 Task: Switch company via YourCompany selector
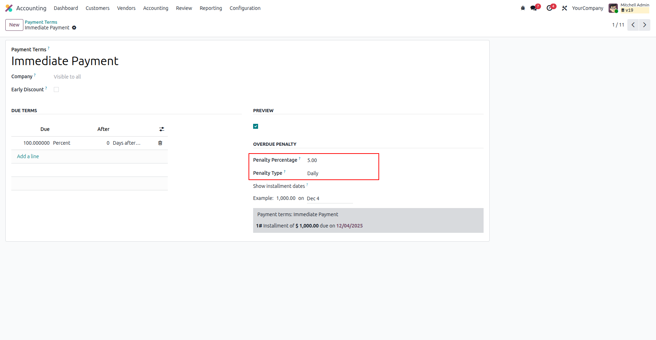587,8
